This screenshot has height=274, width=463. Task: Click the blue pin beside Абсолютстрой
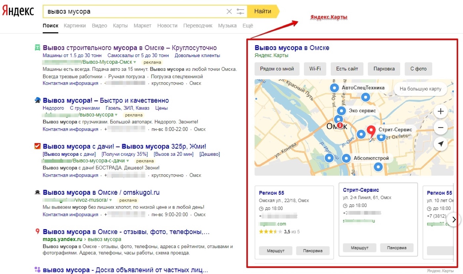pyautogui.click(x=346, y=158)
